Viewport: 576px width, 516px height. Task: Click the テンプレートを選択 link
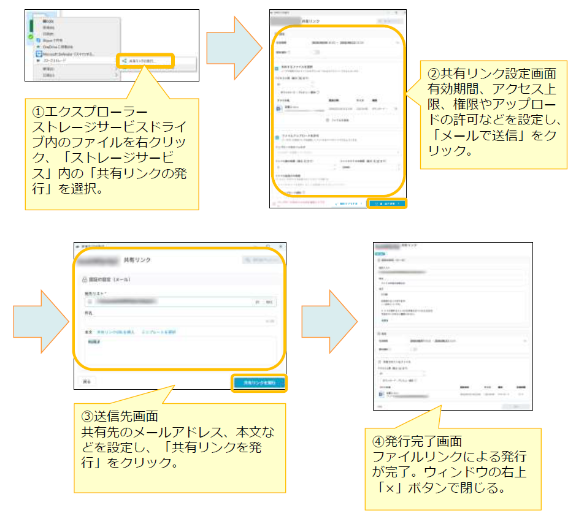pos(159,332)
